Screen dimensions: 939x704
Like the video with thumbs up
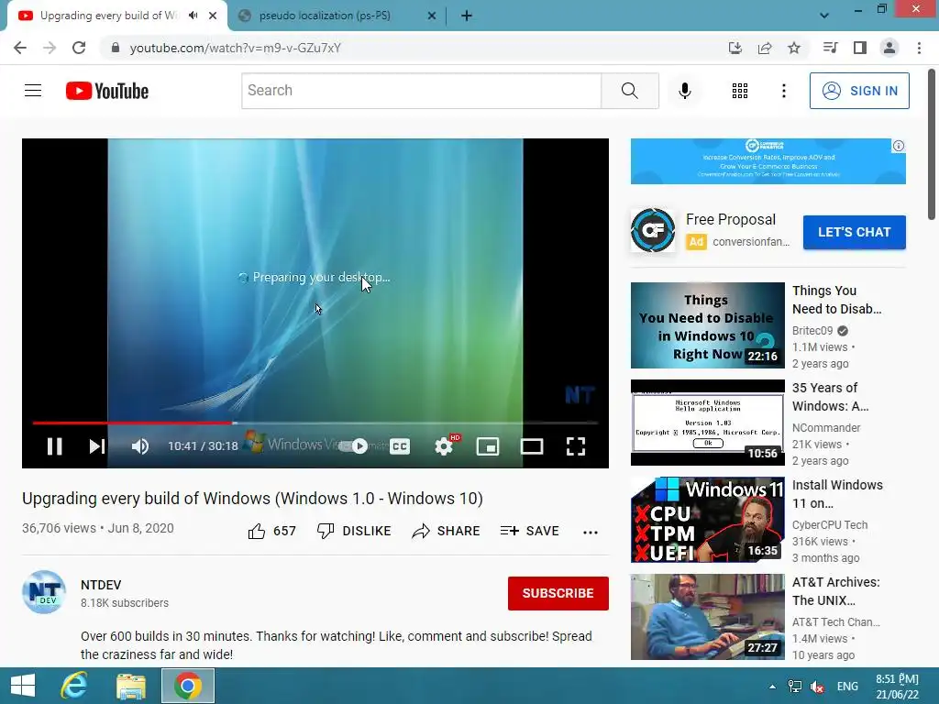(271, 531)
